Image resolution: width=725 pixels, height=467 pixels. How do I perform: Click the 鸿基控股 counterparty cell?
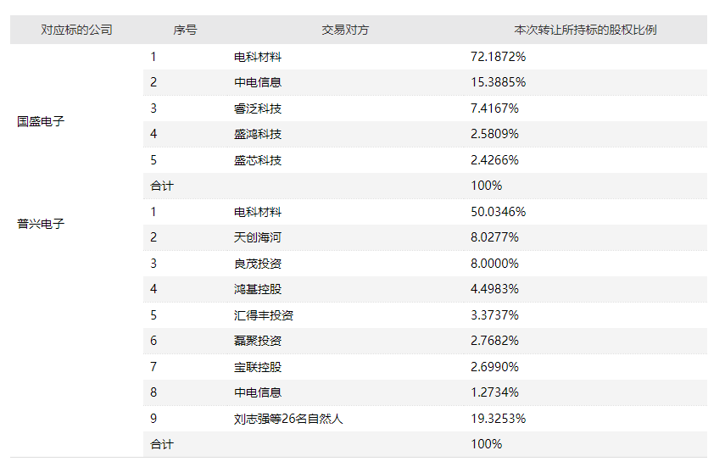tap(258, 289)
